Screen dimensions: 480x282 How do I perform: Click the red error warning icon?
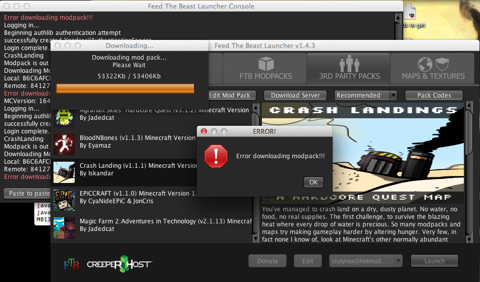point(216,156)
